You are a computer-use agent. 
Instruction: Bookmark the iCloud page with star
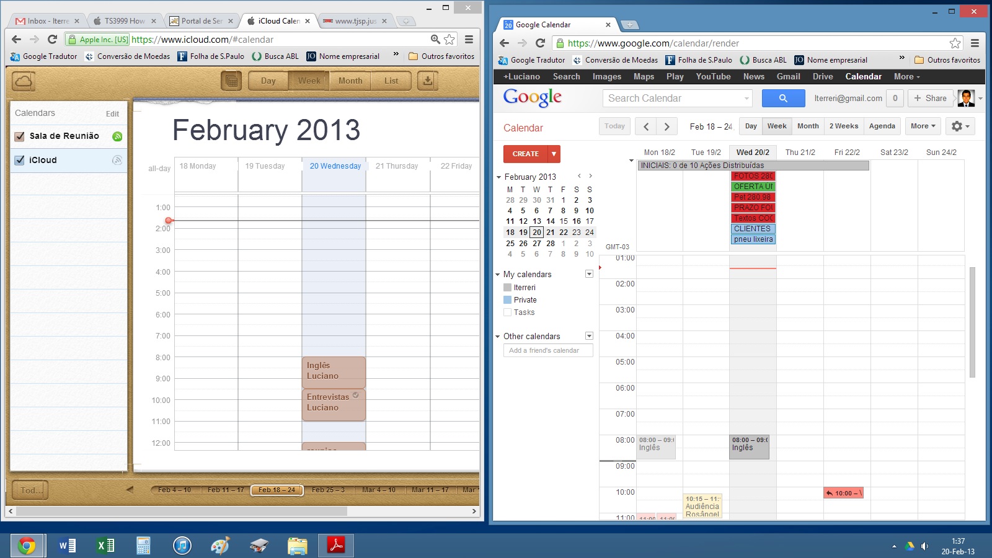449,39
